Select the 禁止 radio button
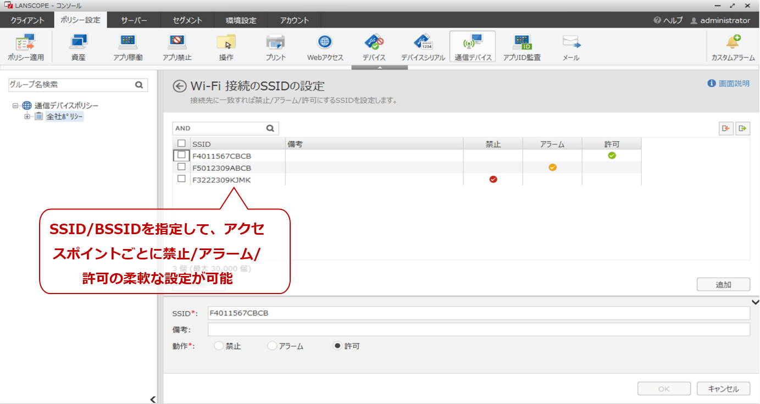Image resolution: width=760 pixels, height=404 pixels. point(219,346)
